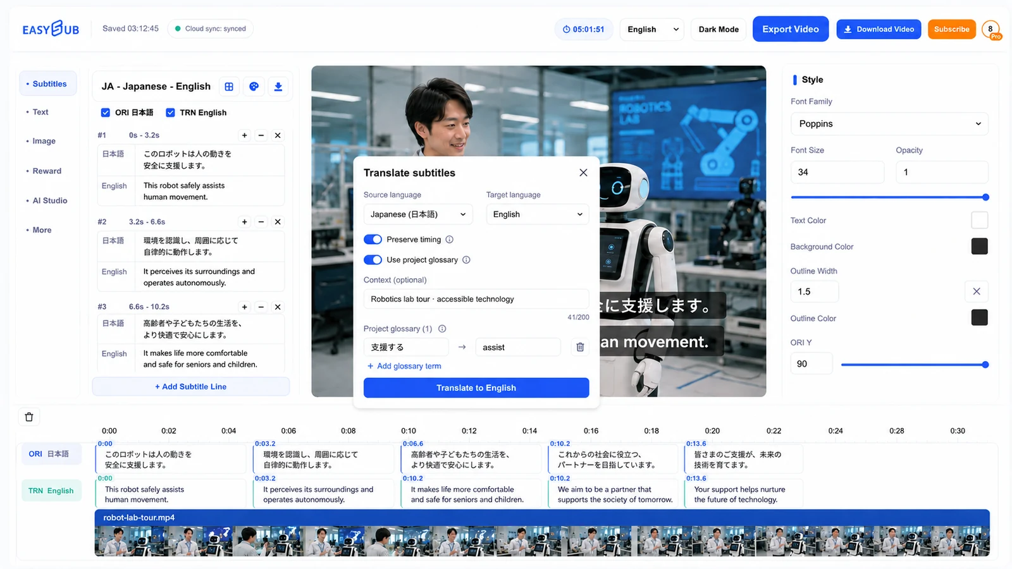
Task: Open the subtitle style palette icon
Action: (x=254, y=87)
